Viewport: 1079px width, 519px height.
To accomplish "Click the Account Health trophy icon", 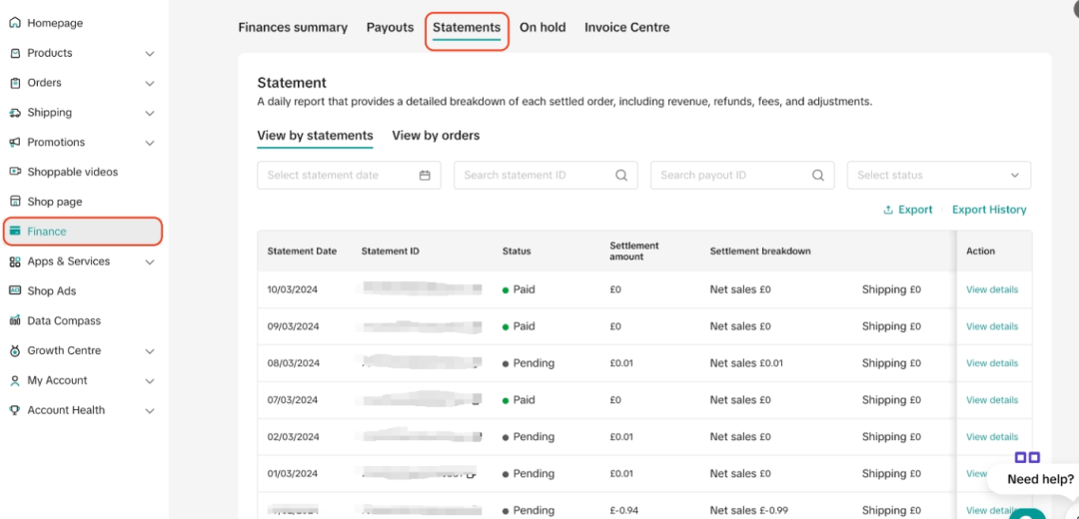I will pos(15,410).
